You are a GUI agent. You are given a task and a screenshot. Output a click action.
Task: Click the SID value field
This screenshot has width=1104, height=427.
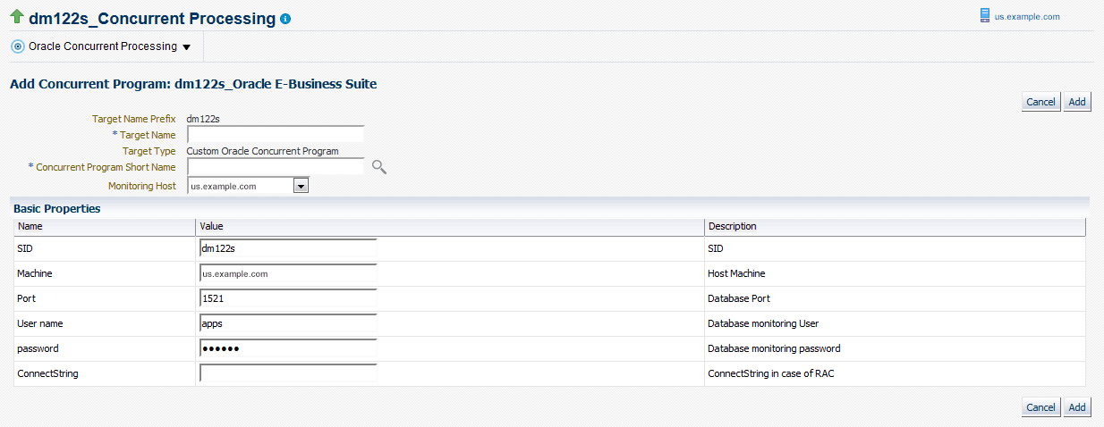coord(288,248)
